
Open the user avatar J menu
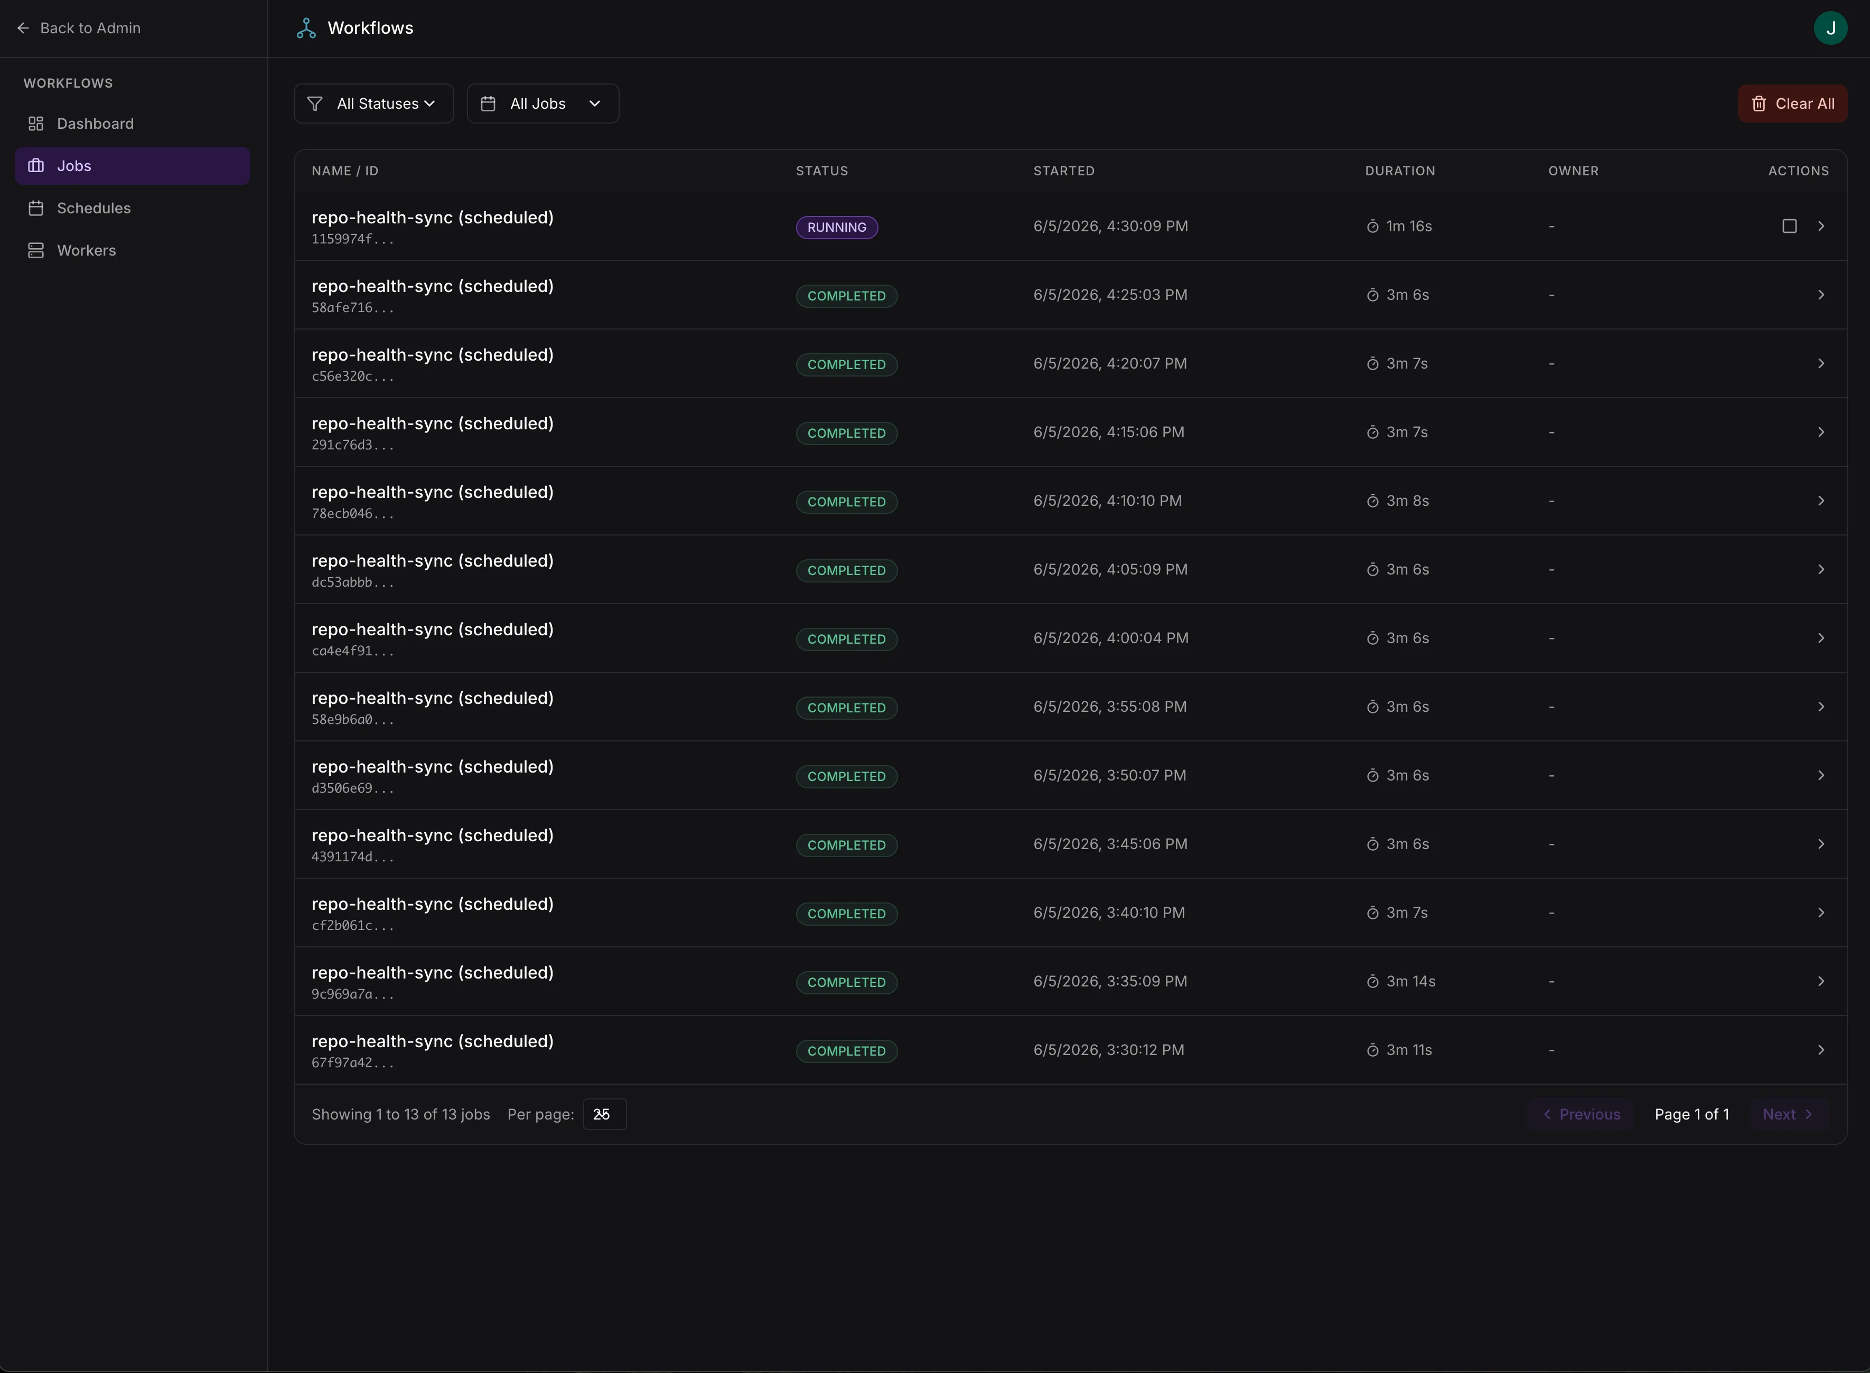tap(1830, 29)
